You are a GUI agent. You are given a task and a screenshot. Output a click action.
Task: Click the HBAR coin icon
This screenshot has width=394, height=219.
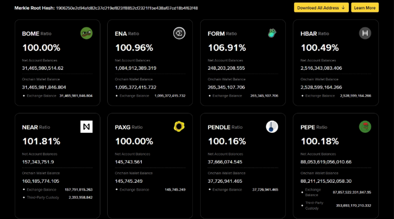(x=365, y=34)
